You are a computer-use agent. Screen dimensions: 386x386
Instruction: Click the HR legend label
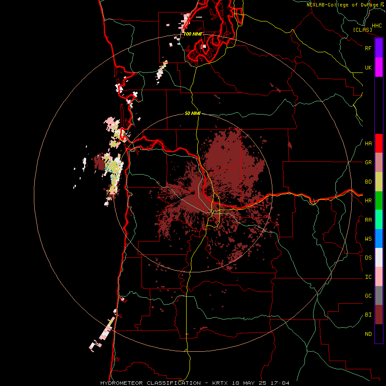(368, 201)
